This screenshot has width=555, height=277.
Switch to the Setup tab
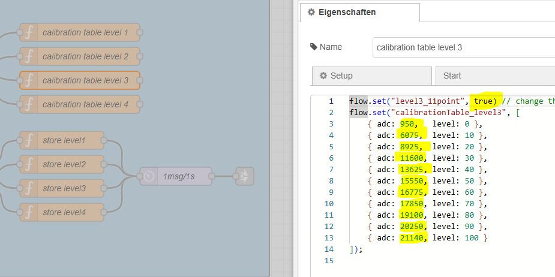371,76
